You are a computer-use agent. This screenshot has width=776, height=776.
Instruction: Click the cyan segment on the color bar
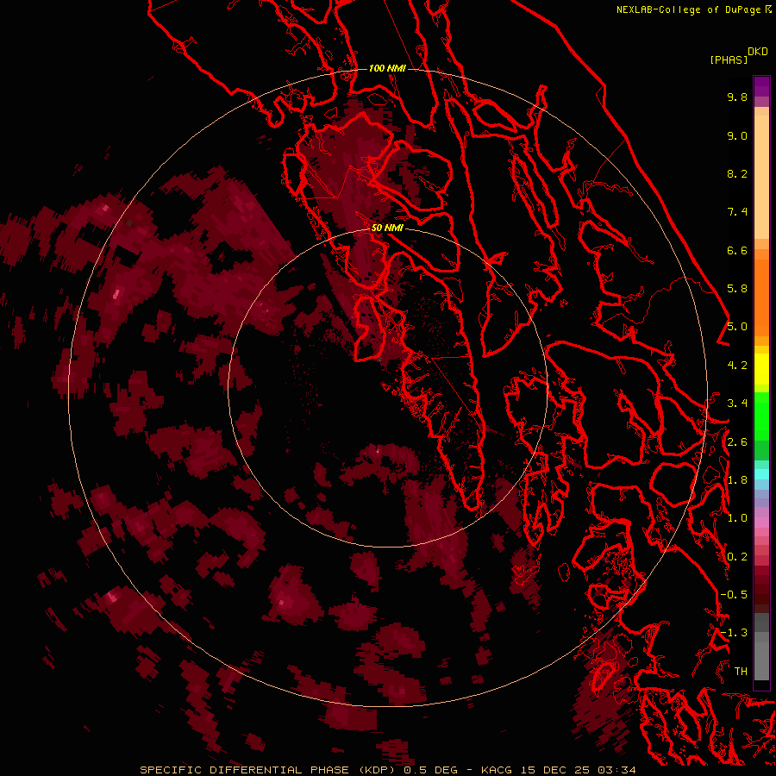pos(761,474)
